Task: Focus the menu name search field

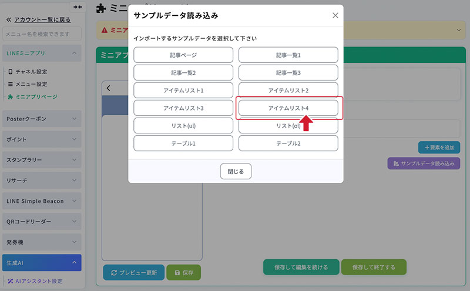Action: [x=42, y=34]
